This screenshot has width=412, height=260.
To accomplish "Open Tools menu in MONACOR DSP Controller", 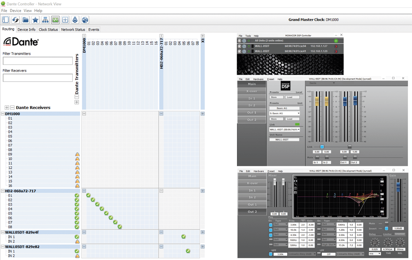I will 248,36.
